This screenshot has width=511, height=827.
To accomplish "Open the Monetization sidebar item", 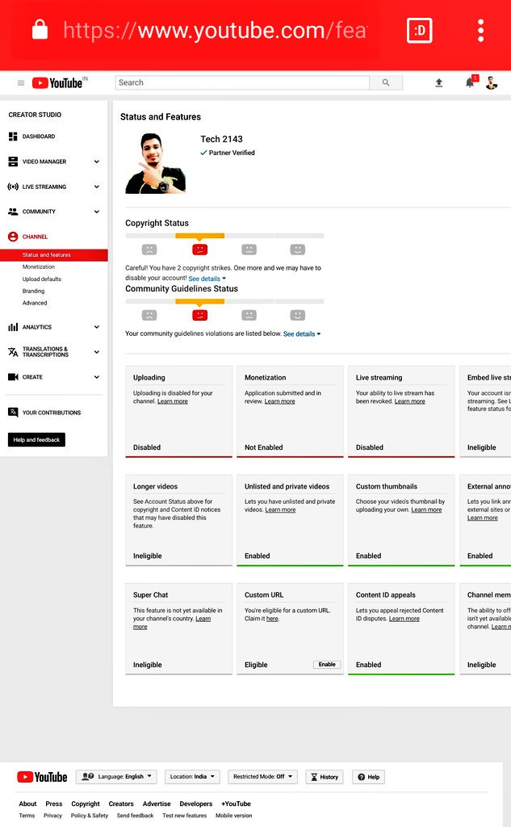I will click(39, 267).
